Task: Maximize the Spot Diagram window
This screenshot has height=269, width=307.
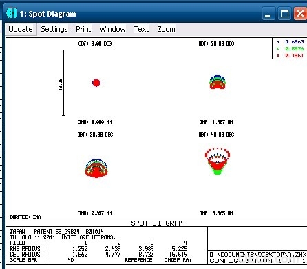Action: pyautogui.click(x=284, y=14)
